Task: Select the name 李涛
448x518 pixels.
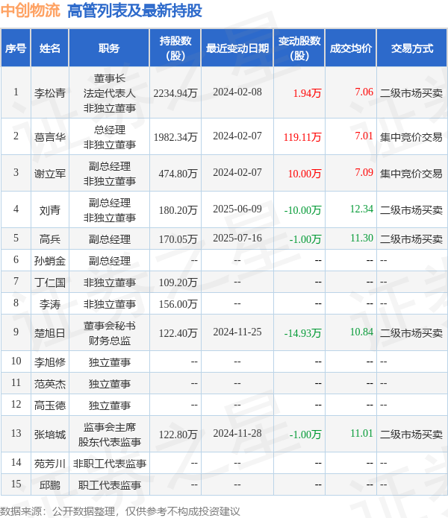Action: 50,304
